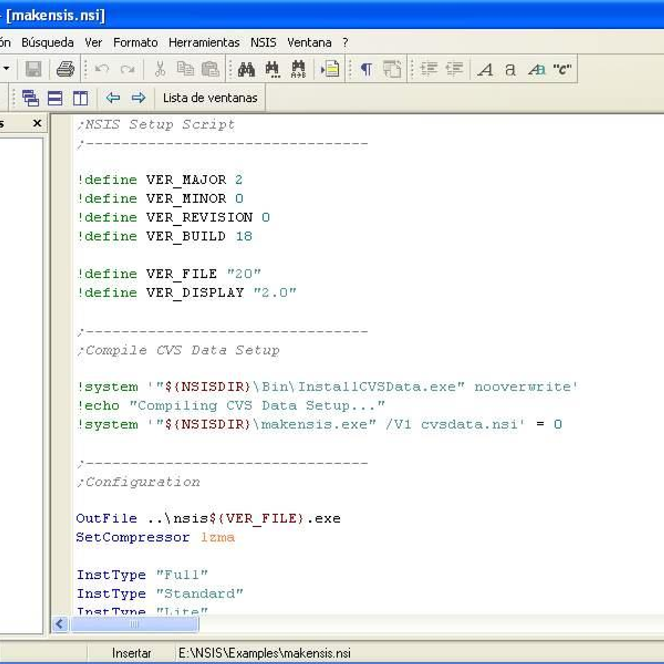Open Lista de ventanas button

click(x=210, y=98)
